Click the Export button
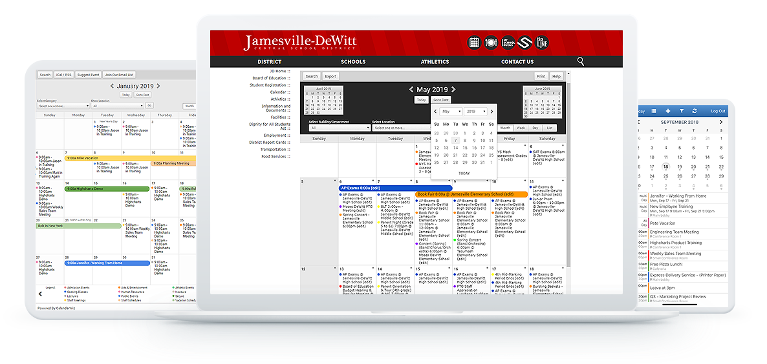Viewport: 767px width, 364px height. tap(330, 76)
